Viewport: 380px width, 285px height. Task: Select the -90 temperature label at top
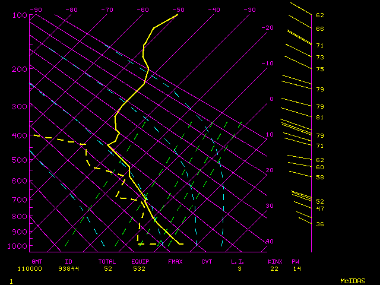(x=36, y=9)
